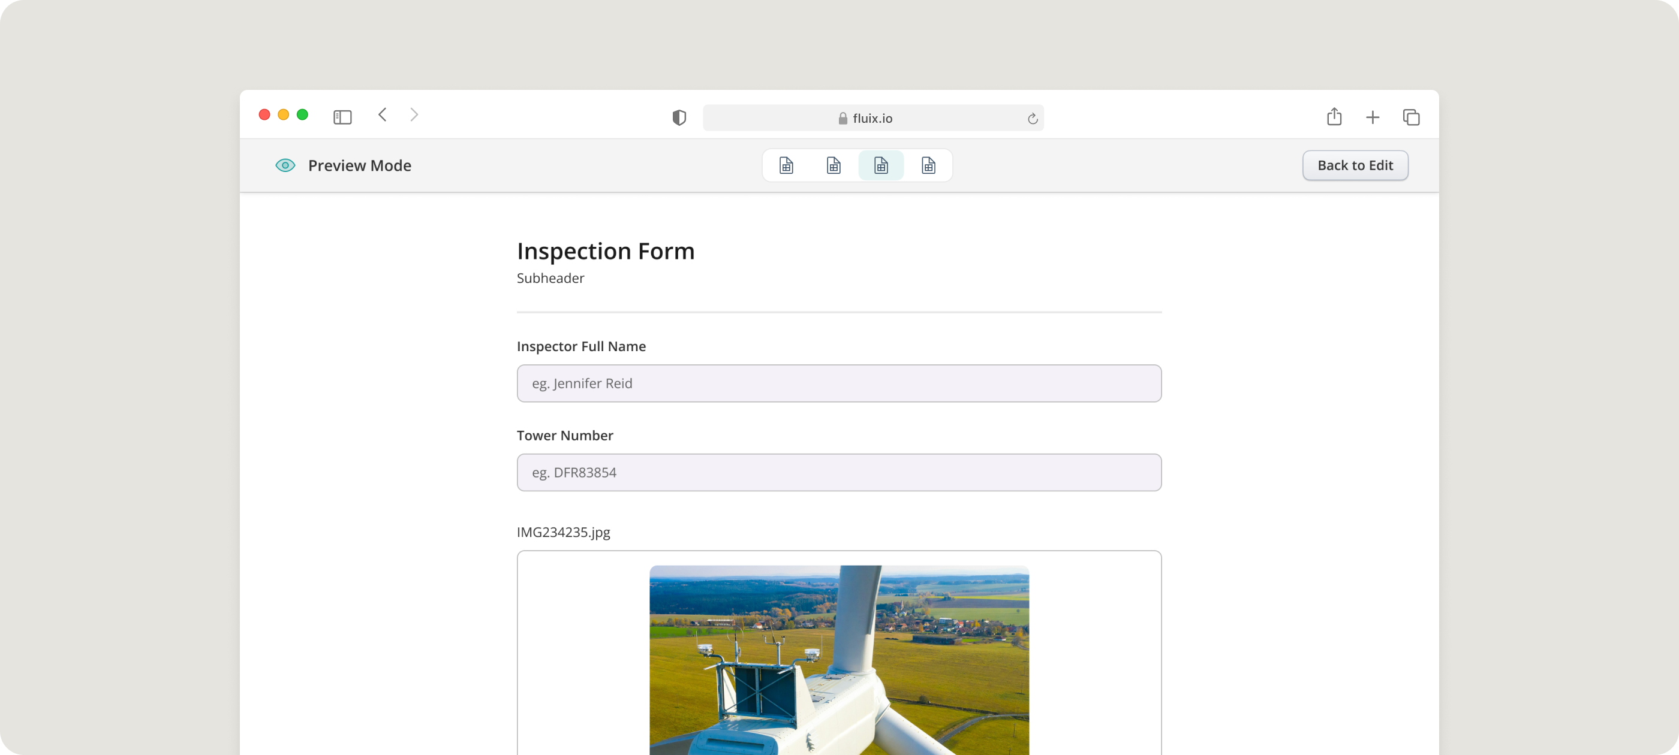Reload the page via refresh icon

coord(1033,119)
